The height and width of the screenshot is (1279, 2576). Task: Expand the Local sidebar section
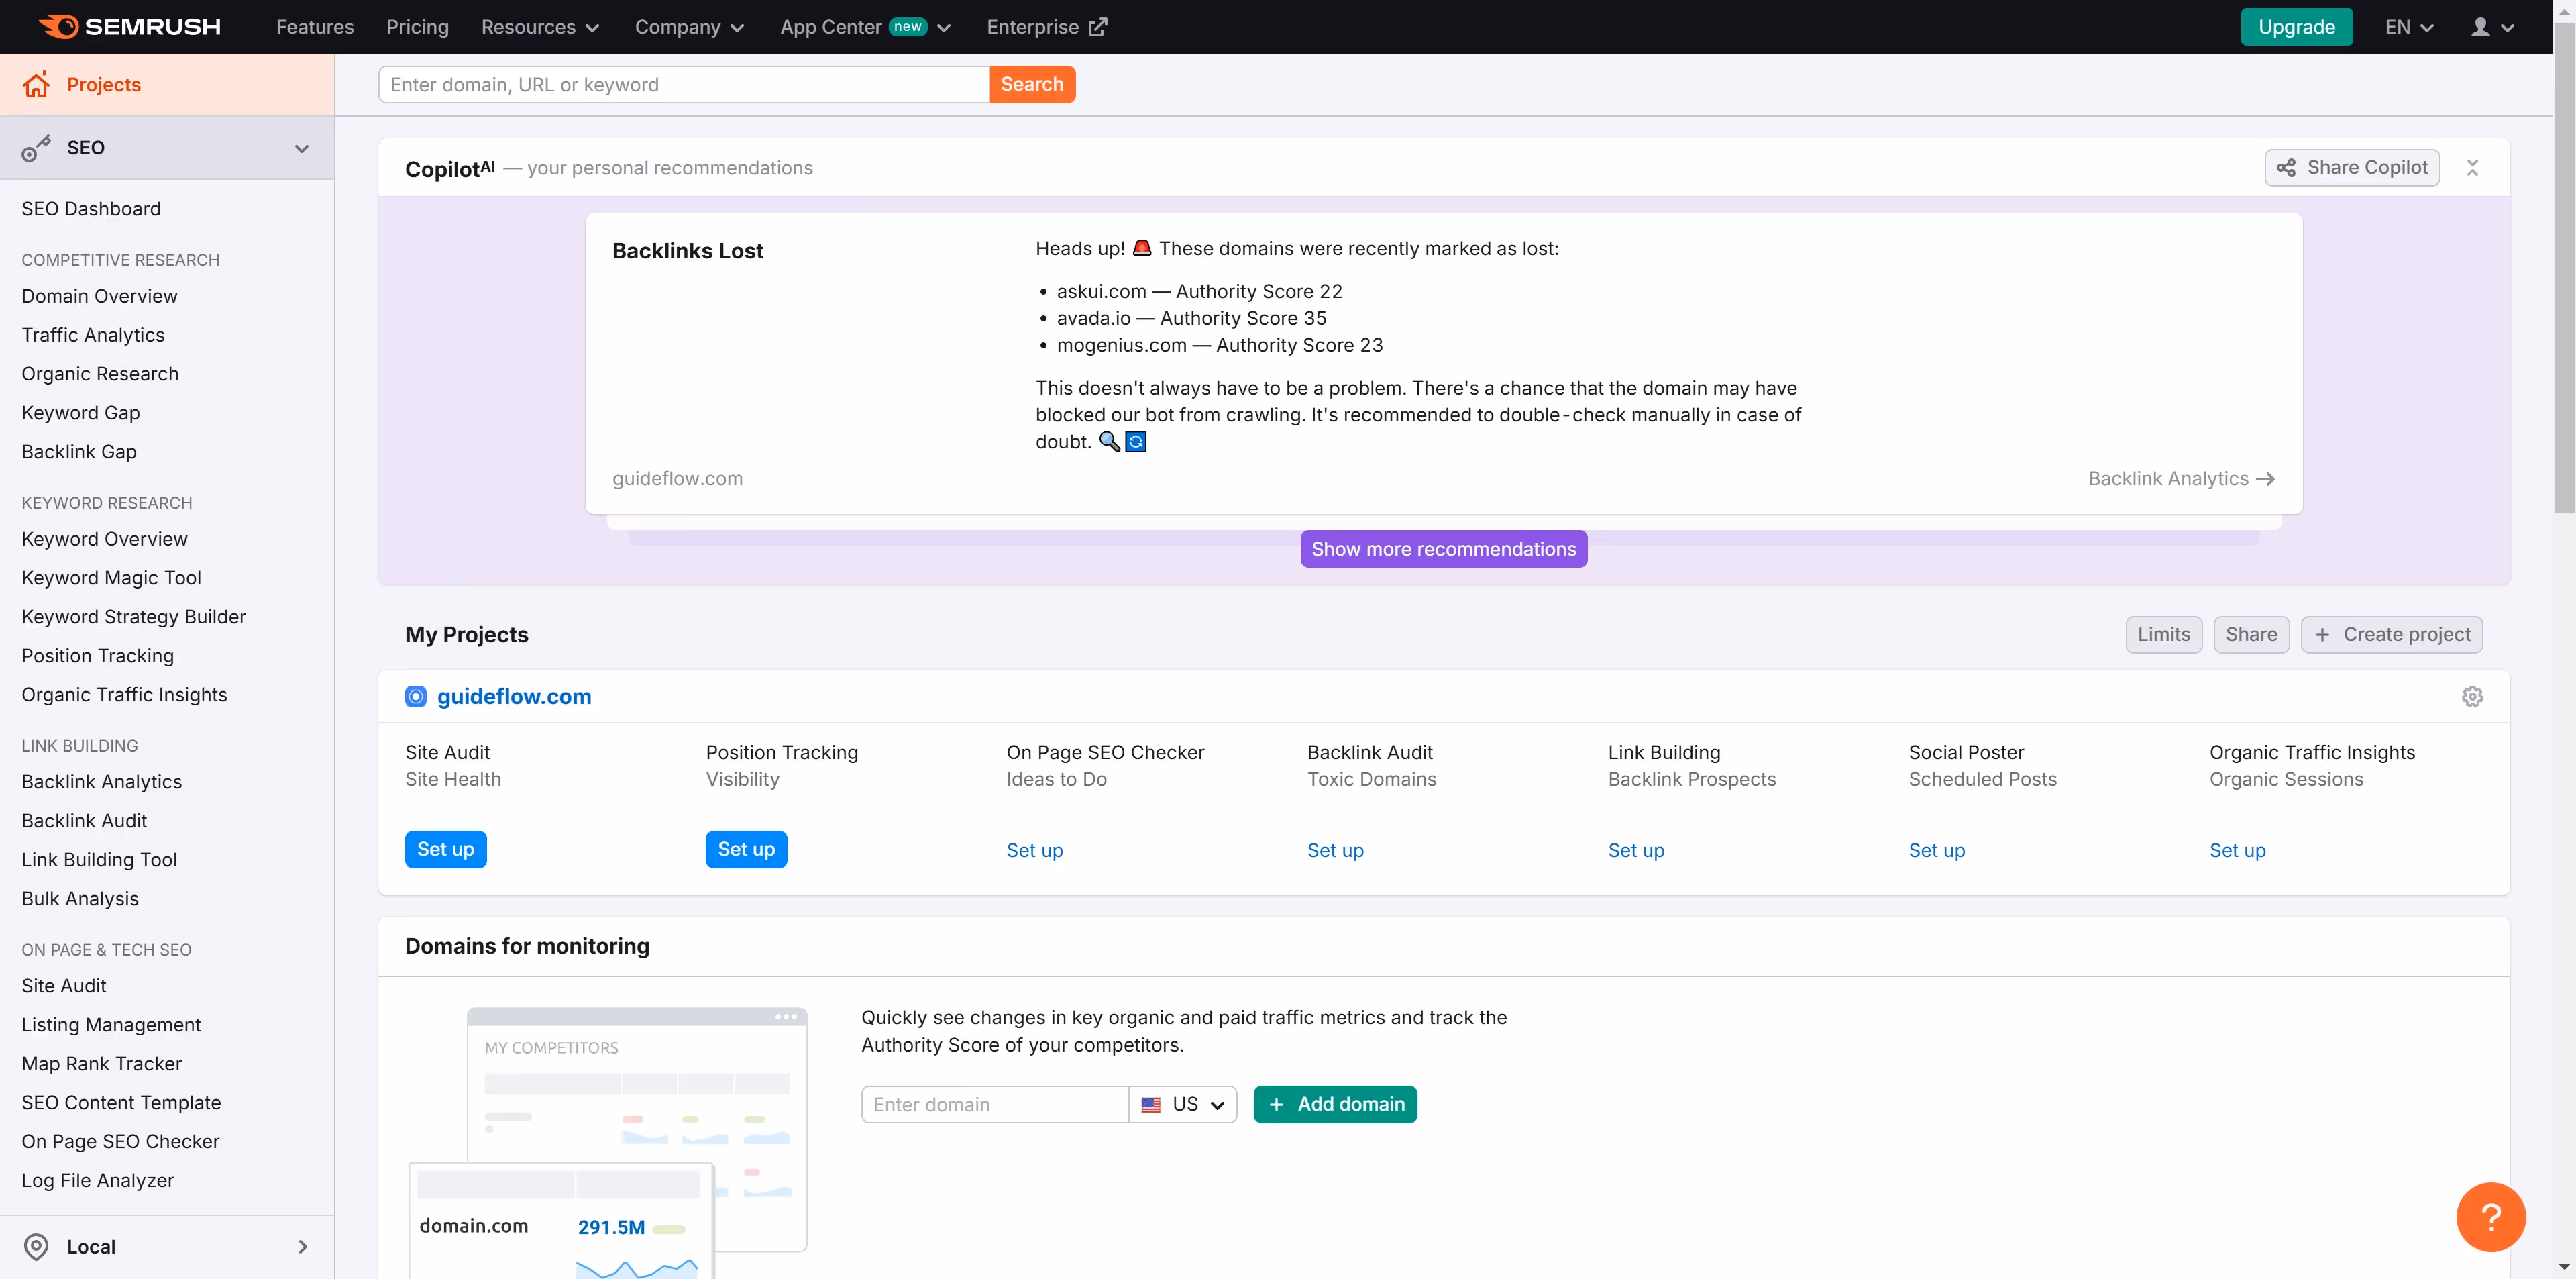(302, 1246)
